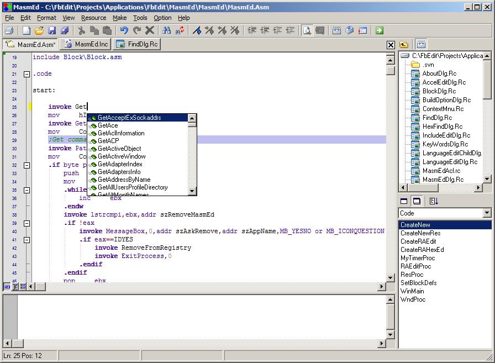Screen dimensions: 495x363
Task: Click the uncomment block toolbar icon
Action: point(290,30)
